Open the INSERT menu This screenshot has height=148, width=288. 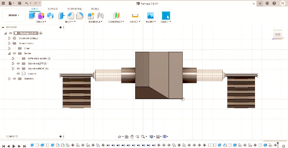(151, 21)
